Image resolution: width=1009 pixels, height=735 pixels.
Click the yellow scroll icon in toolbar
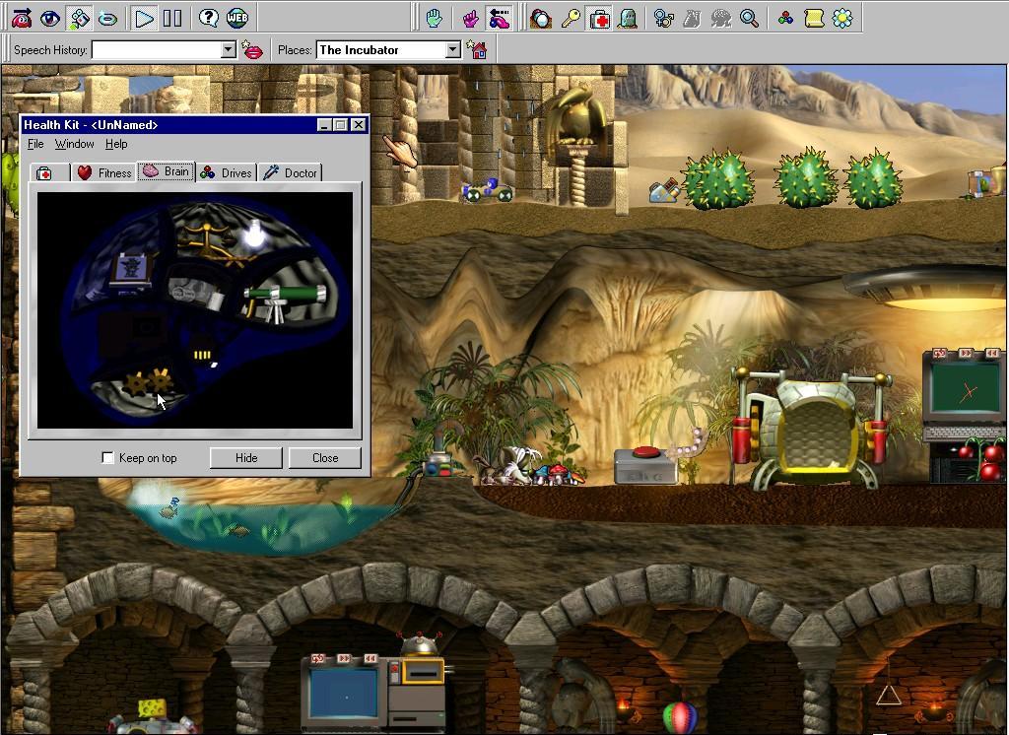814,18
